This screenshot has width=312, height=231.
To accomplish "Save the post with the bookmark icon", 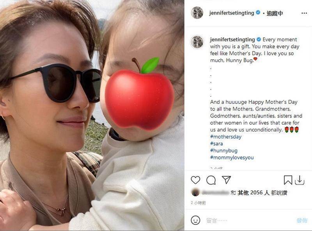I will (288, 180).
